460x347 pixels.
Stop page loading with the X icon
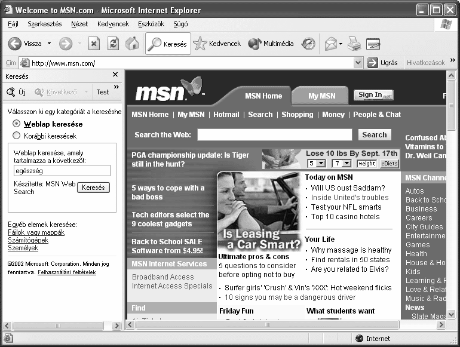pyautogui.click(x=94, y=44)
